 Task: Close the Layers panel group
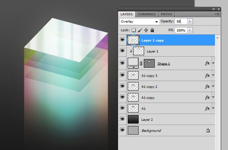point(219,9)
